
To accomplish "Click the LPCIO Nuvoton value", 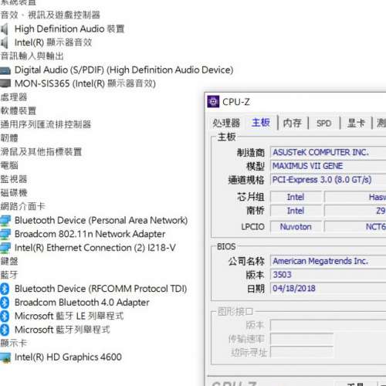I will pos(296,227).
